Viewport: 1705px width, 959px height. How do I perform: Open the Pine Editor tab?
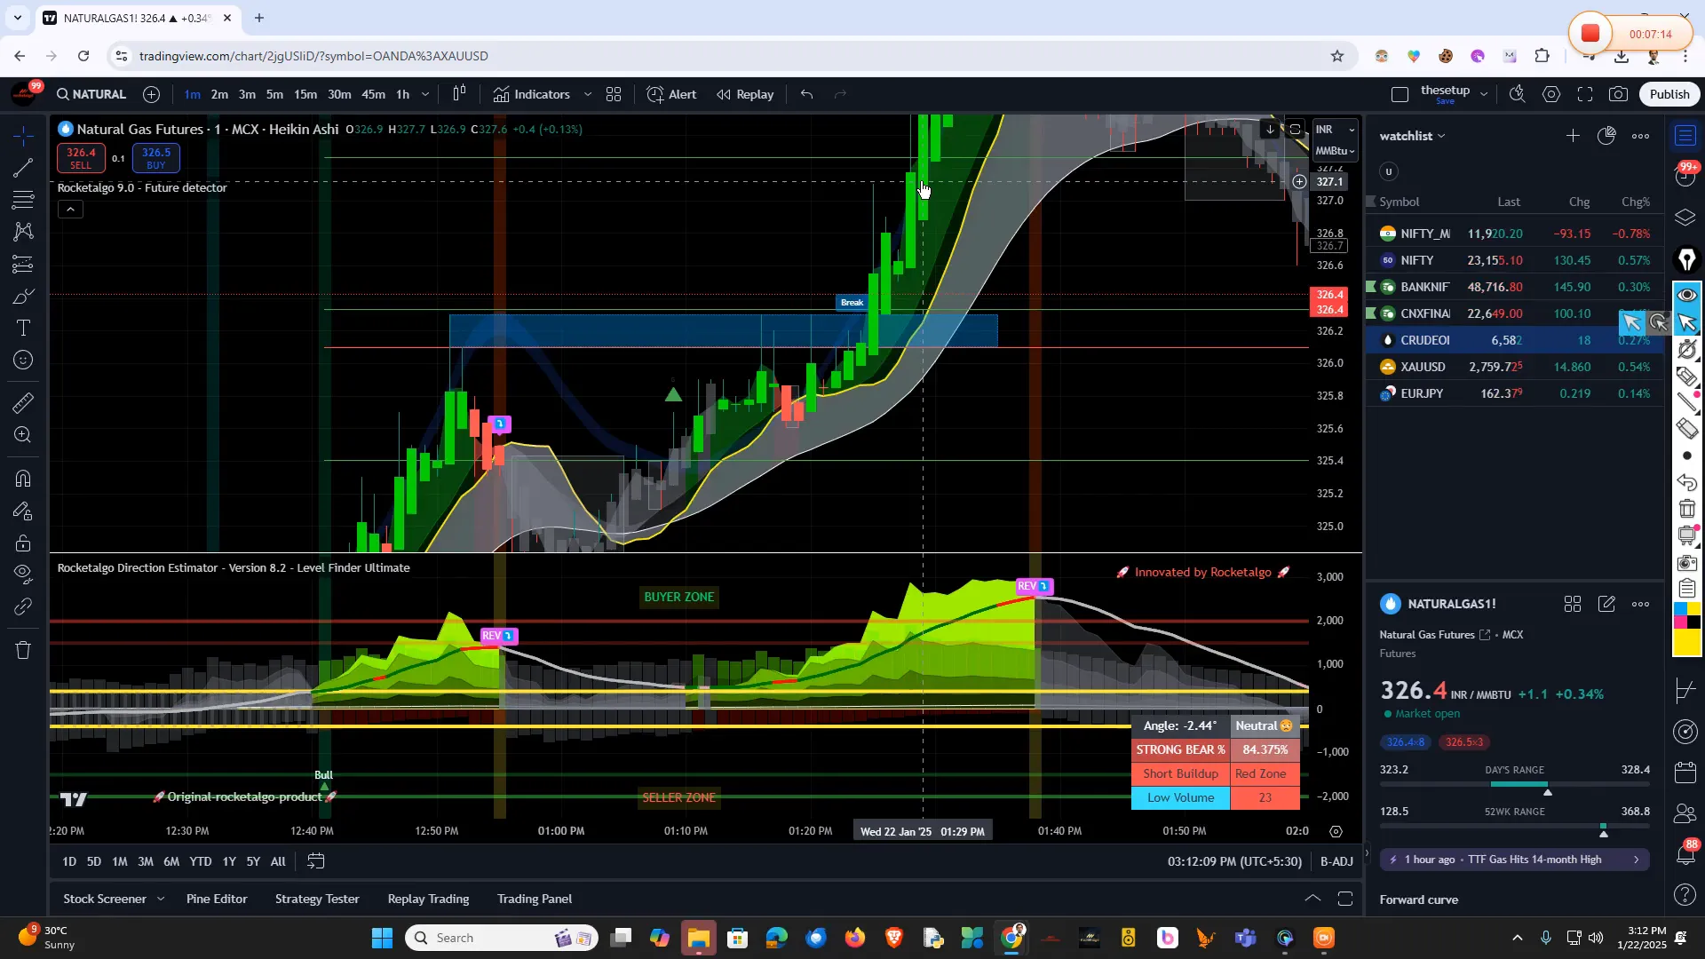[x=217, y=899]
